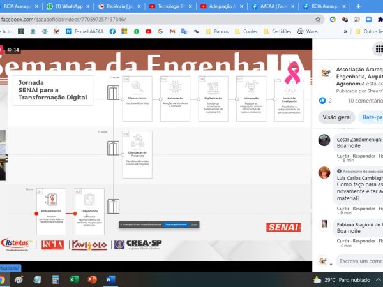The image size is (383, 287).
Task: Open the extensions puzzle icon
Action: pos(380,20)
